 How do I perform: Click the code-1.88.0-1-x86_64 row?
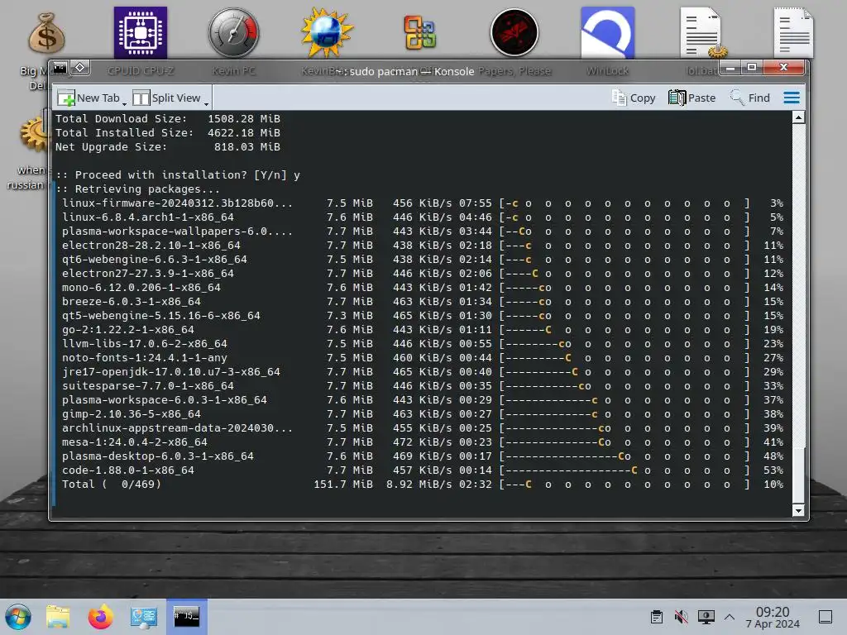pyautogui.click(x=423, y=470)
